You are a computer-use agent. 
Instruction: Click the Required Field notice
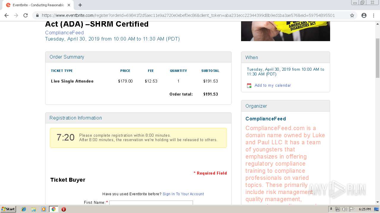(210, 173)
